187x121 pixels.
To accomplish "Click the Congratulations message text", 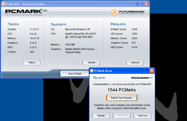I will [x=122, y=84].
